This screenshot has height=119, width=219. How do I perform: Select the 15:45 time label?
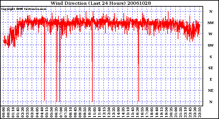click(133, 112)
